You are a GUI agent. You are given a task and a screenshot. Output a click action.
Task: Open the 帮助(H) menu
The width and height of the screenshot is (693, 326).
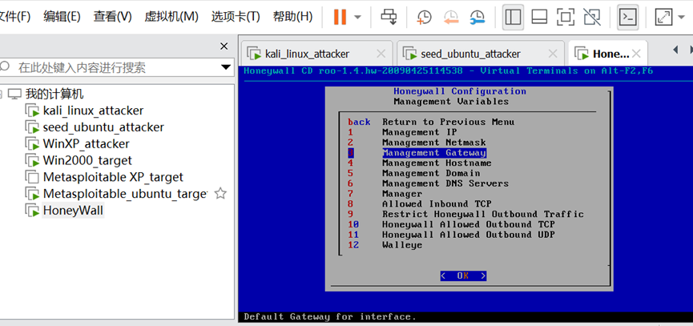[292, 17]
